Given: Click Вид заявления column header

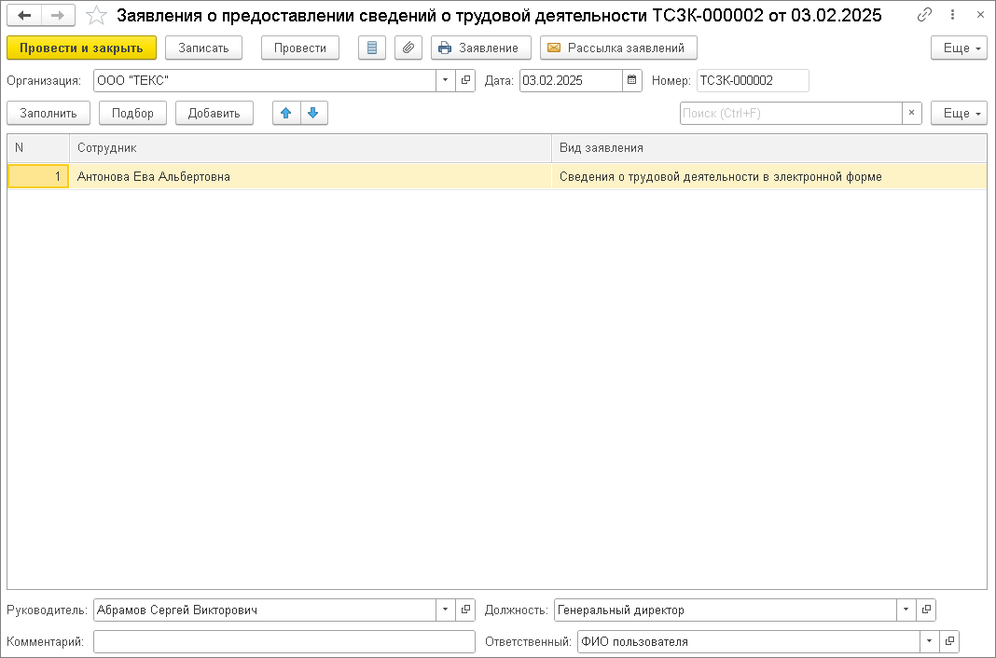Looking at the screenshot, I should (769, 148).
